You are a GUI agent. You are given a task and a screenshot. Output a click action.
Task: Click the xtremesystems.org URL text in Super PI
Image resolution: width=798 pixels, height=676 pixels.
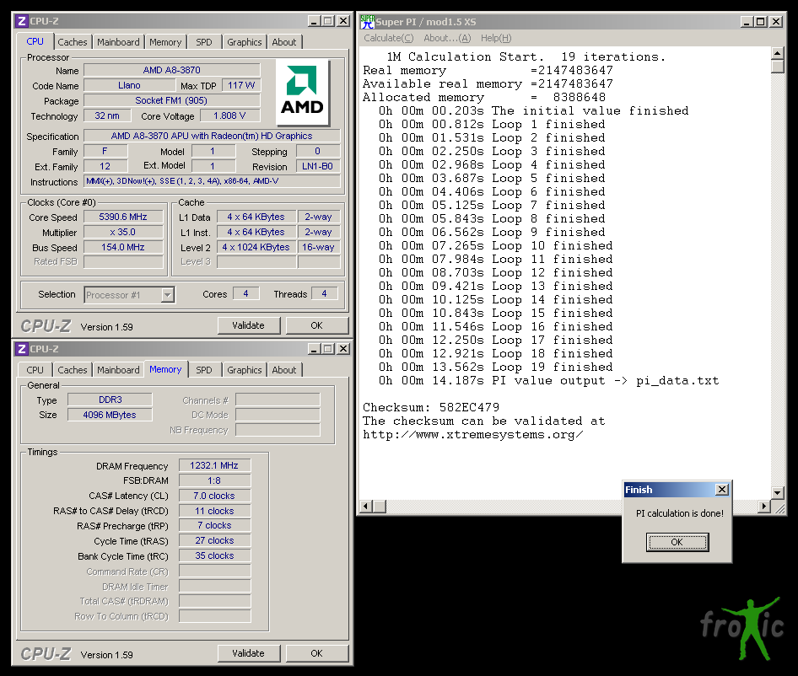pyautogui.click(x=472, y=435)
